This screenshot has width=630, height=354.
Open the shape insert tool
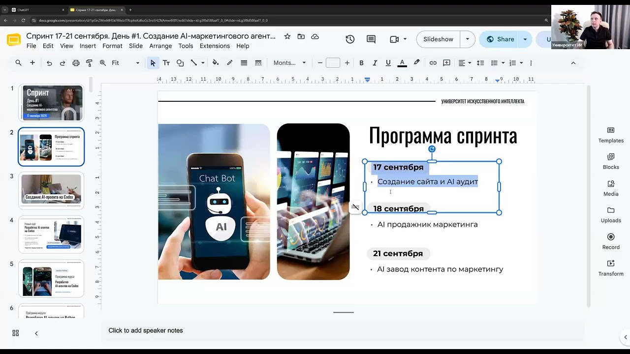[180, 63]
